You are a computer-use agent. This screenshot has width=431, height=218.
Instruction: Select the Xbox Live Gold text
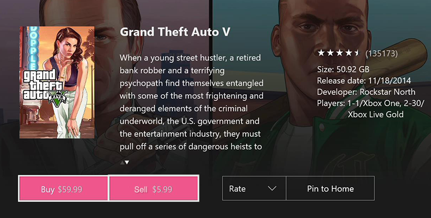[376, 114]
